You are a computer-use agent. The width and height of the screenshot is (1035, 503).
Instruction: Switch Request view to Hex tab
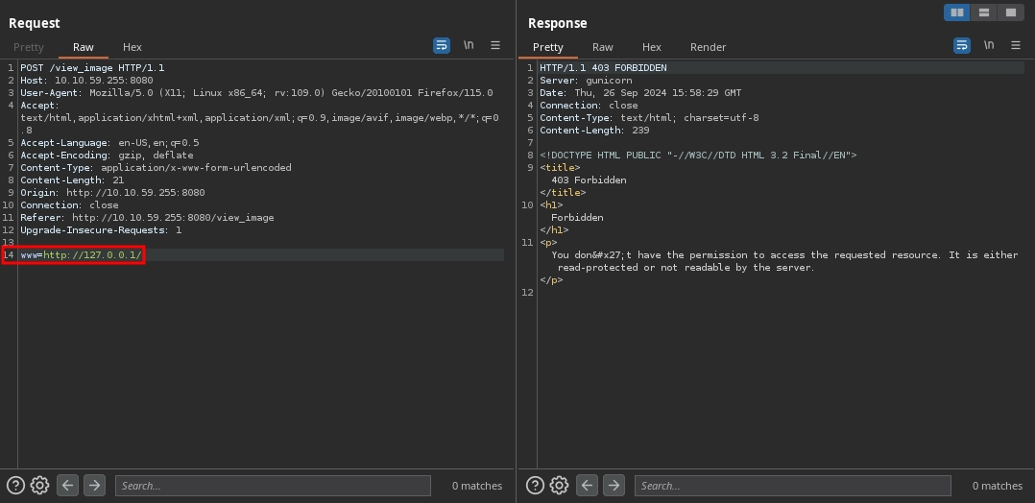132,47
